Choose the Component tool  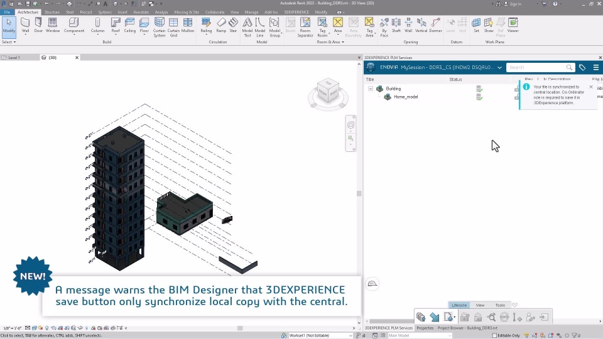coord(74,25)
